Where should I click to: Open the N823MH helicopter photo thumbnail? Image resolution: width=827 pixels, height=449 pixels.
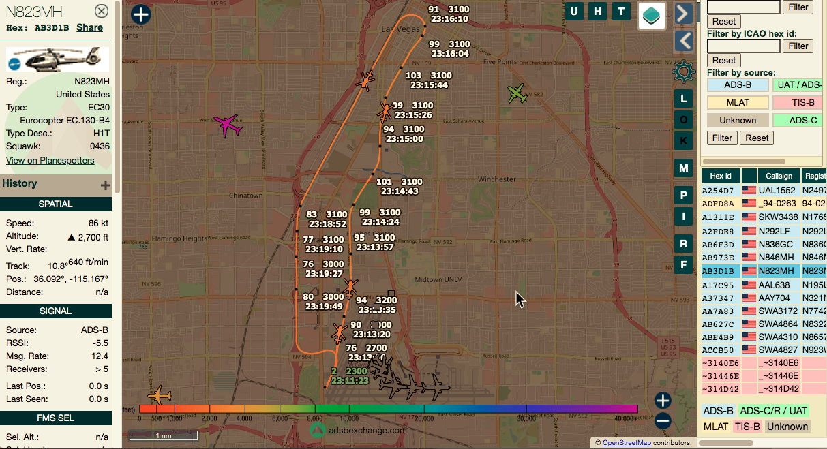[57, 59]
